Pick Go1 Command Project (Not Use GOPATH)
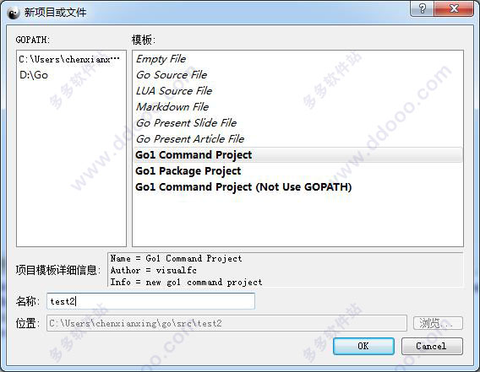The image size is (480, 372). pyautogui.click(x=297, y=186)
